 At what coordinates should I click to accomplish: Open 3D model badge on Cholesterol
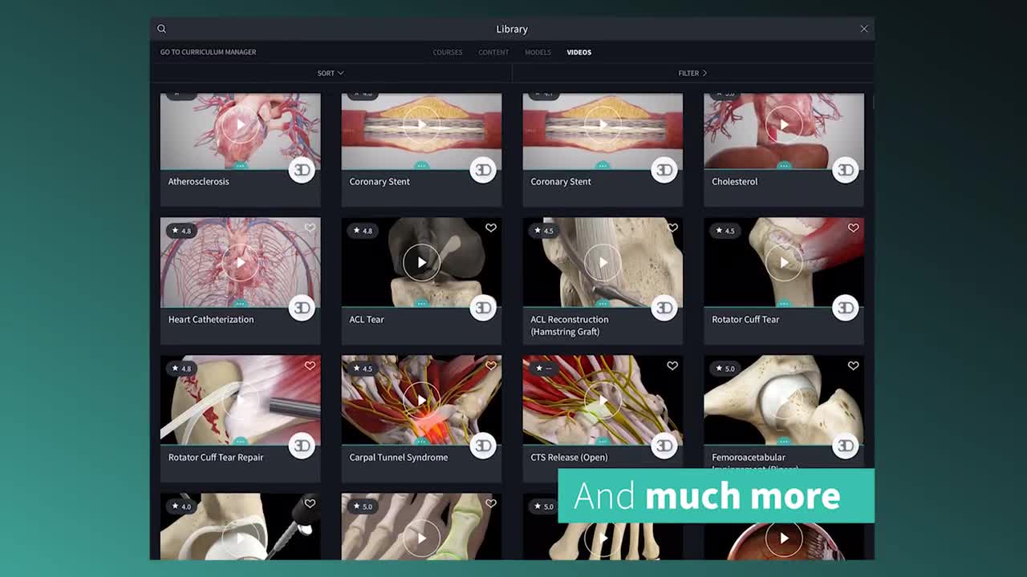pyautogui.click(x=846, y=170)
